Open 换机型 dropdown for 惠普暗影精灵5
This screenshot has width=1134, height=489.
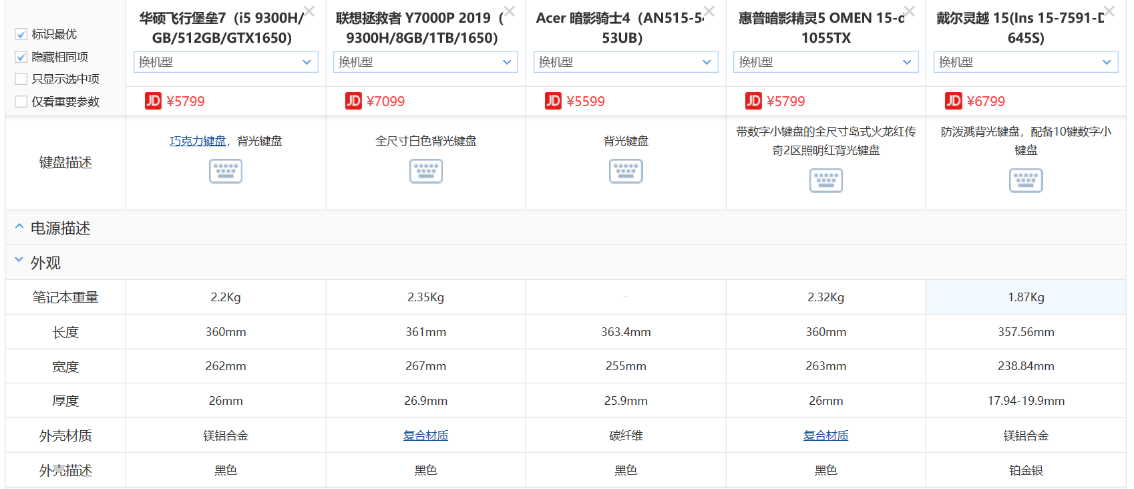tap(826, 62)
